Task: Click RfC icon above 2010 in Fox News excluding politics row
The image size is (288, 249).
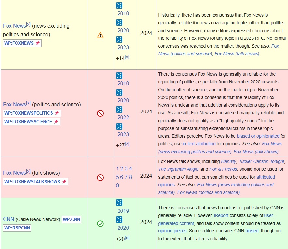Action: pos(119,6)
